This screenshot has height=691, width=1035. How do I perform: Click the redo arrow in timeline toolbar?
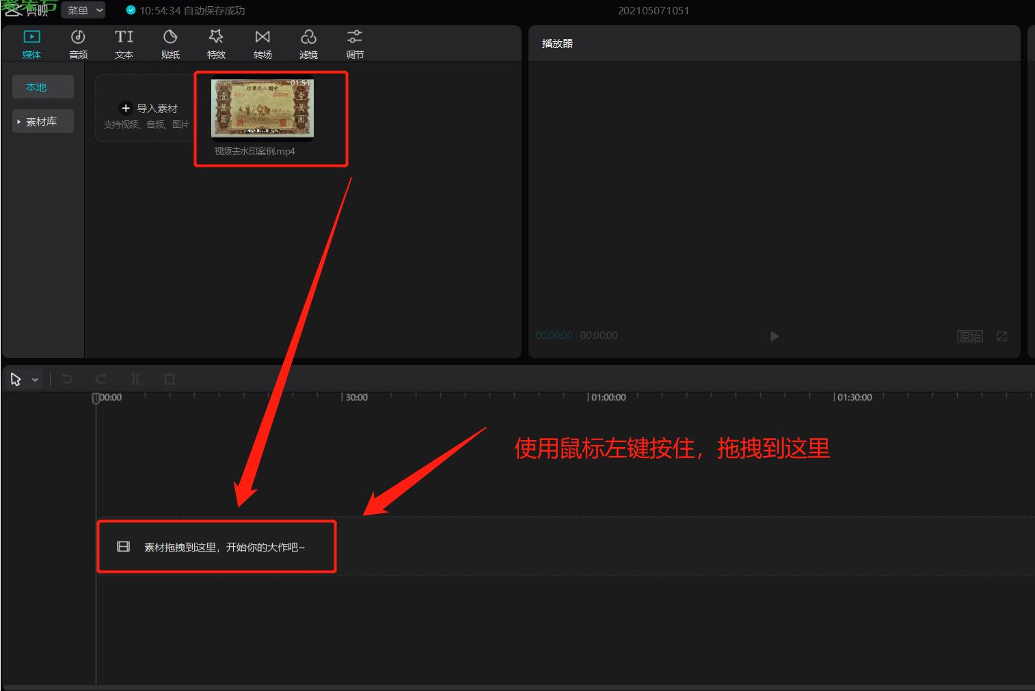(101, 379)
